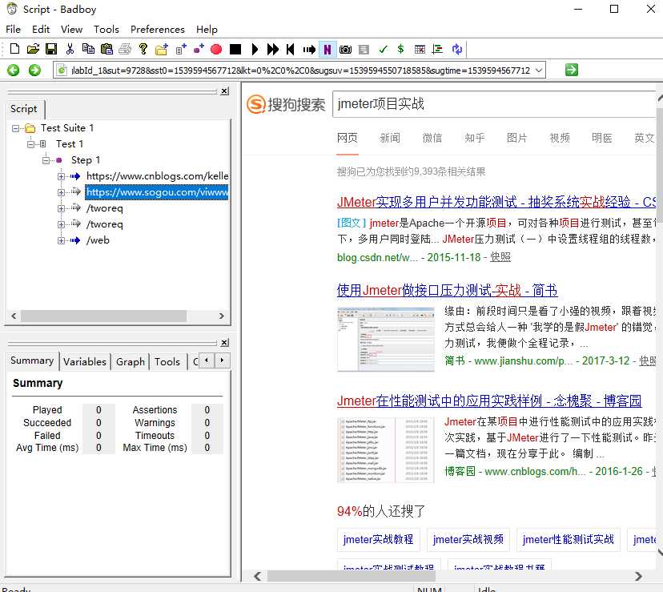Play the script with the single triangle icon
Image resolution: width=663 pixels, height=592 pixels.
pyautogui.click(x=255, y=50)
